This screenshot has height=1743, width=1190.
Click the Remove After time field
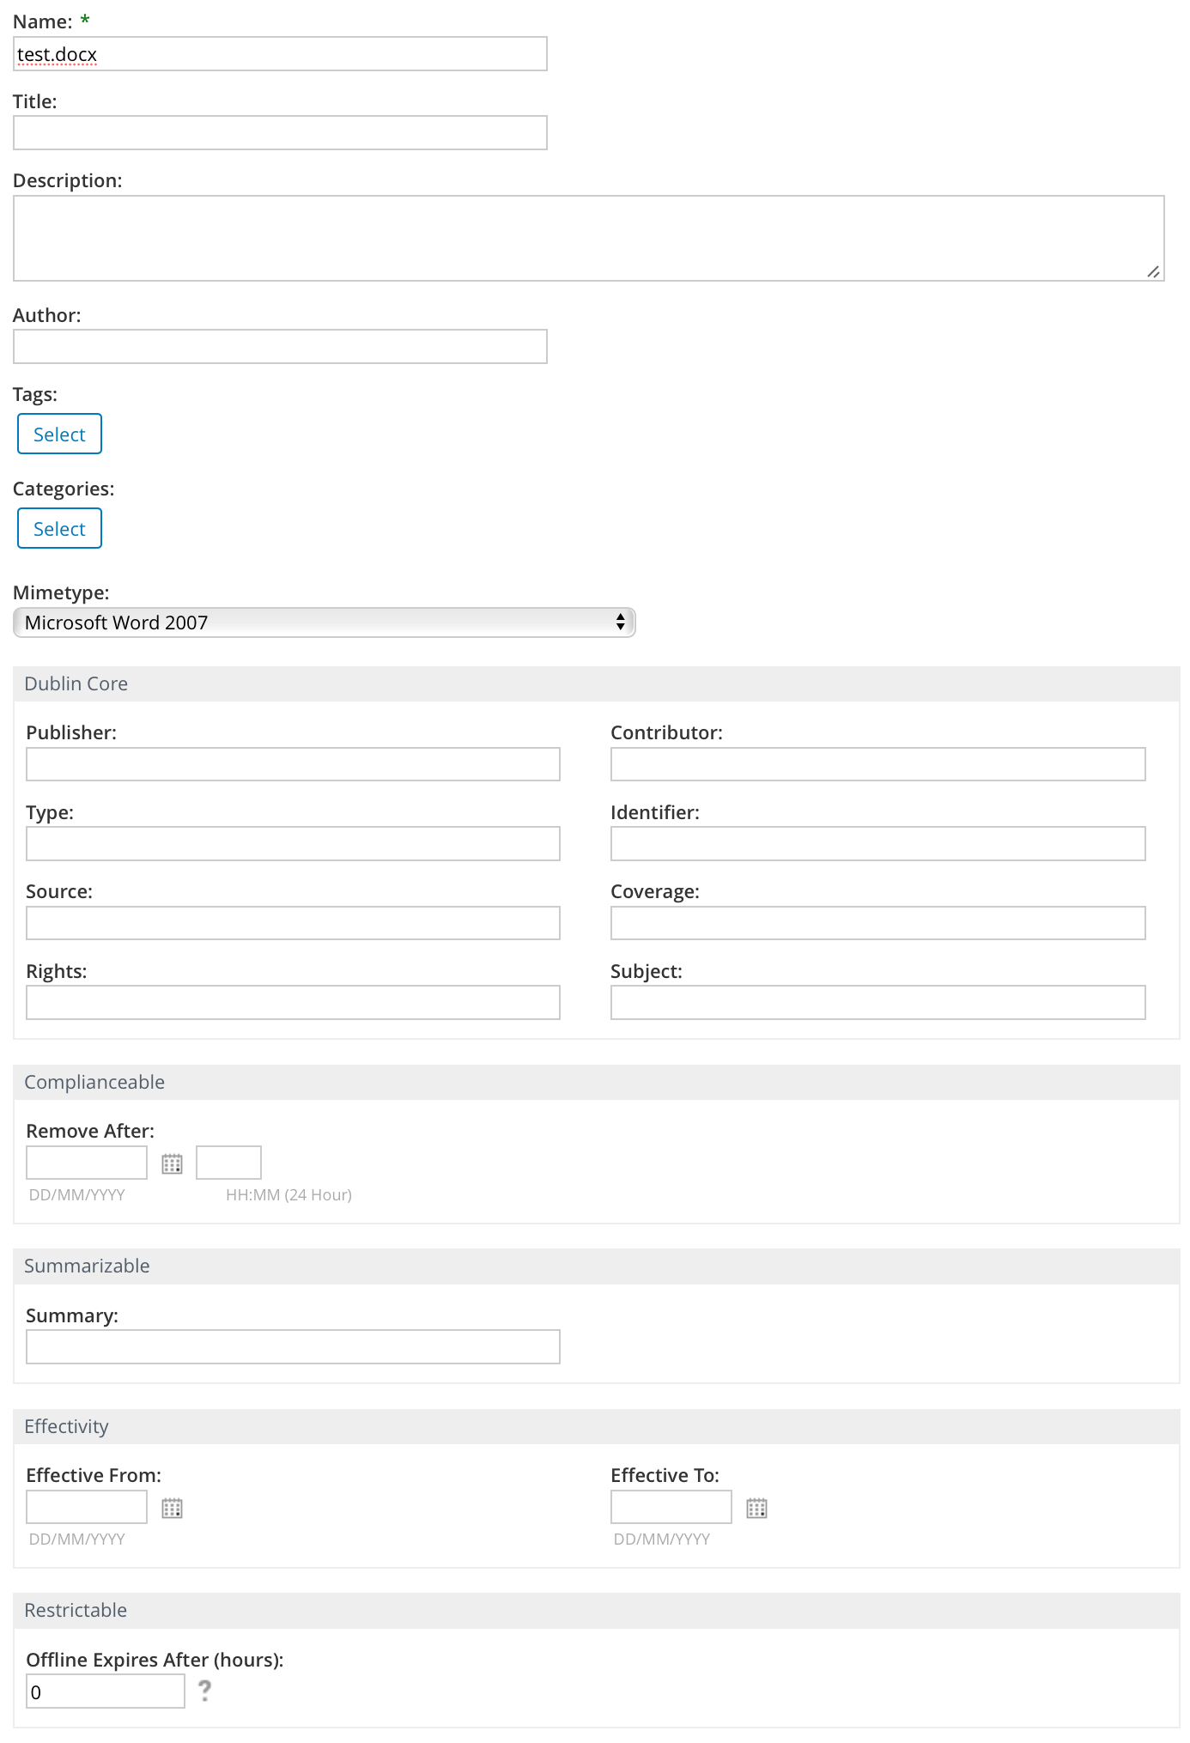pyautogui.click(x=228, y=1163)
